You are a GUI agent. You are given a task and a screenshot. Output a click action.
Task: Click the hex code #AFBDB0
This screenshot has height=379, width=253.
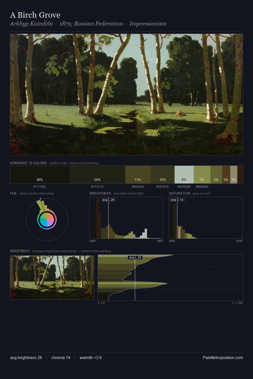[x=184, y=187]
